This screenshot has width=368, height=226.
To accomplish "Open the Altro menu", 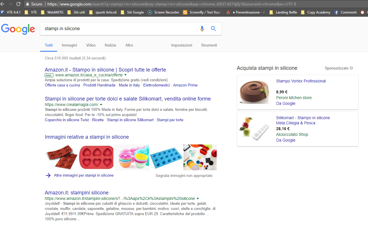I will click(129, 45).
